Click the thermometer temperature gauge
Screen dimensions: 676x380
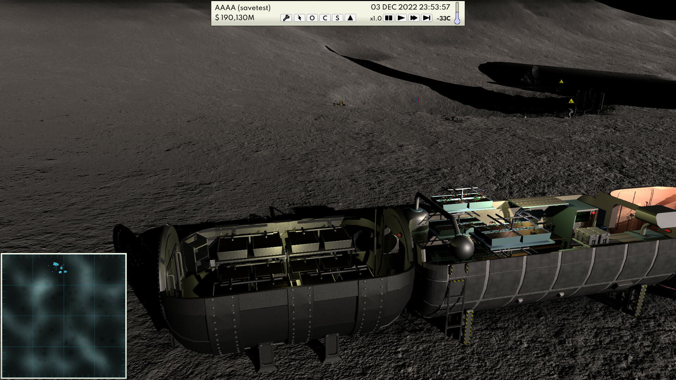point(457,13)
